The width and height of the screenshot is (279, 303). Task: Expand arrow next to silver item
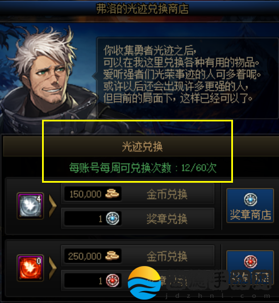pos(52,206)
